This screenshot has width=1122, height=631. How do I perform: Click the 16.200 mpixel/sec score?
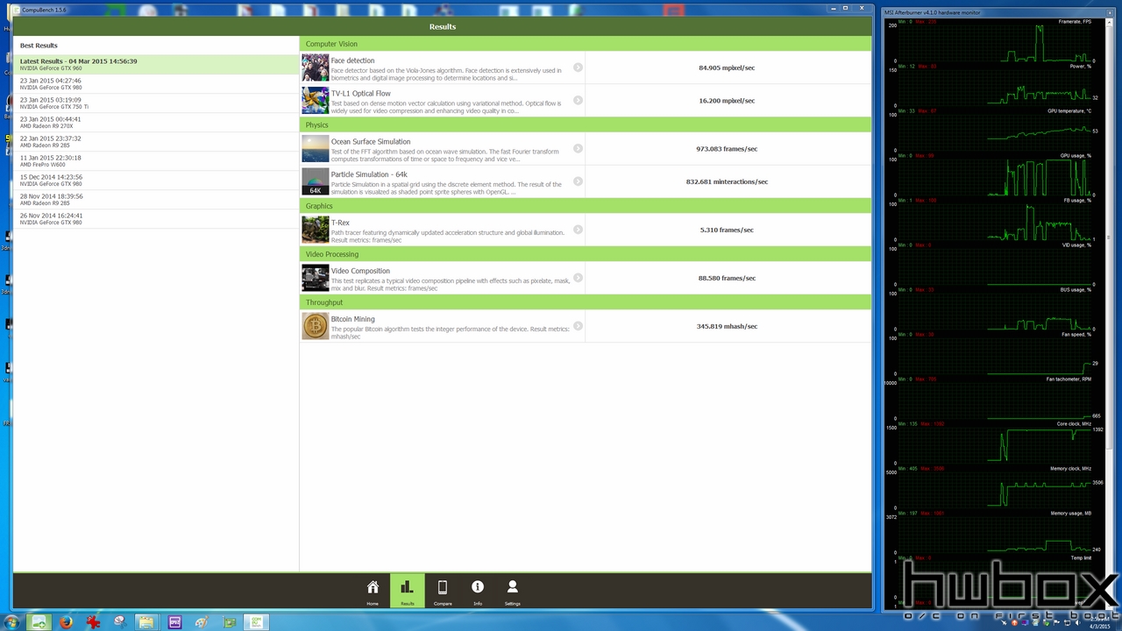click(x=727, y=100)
